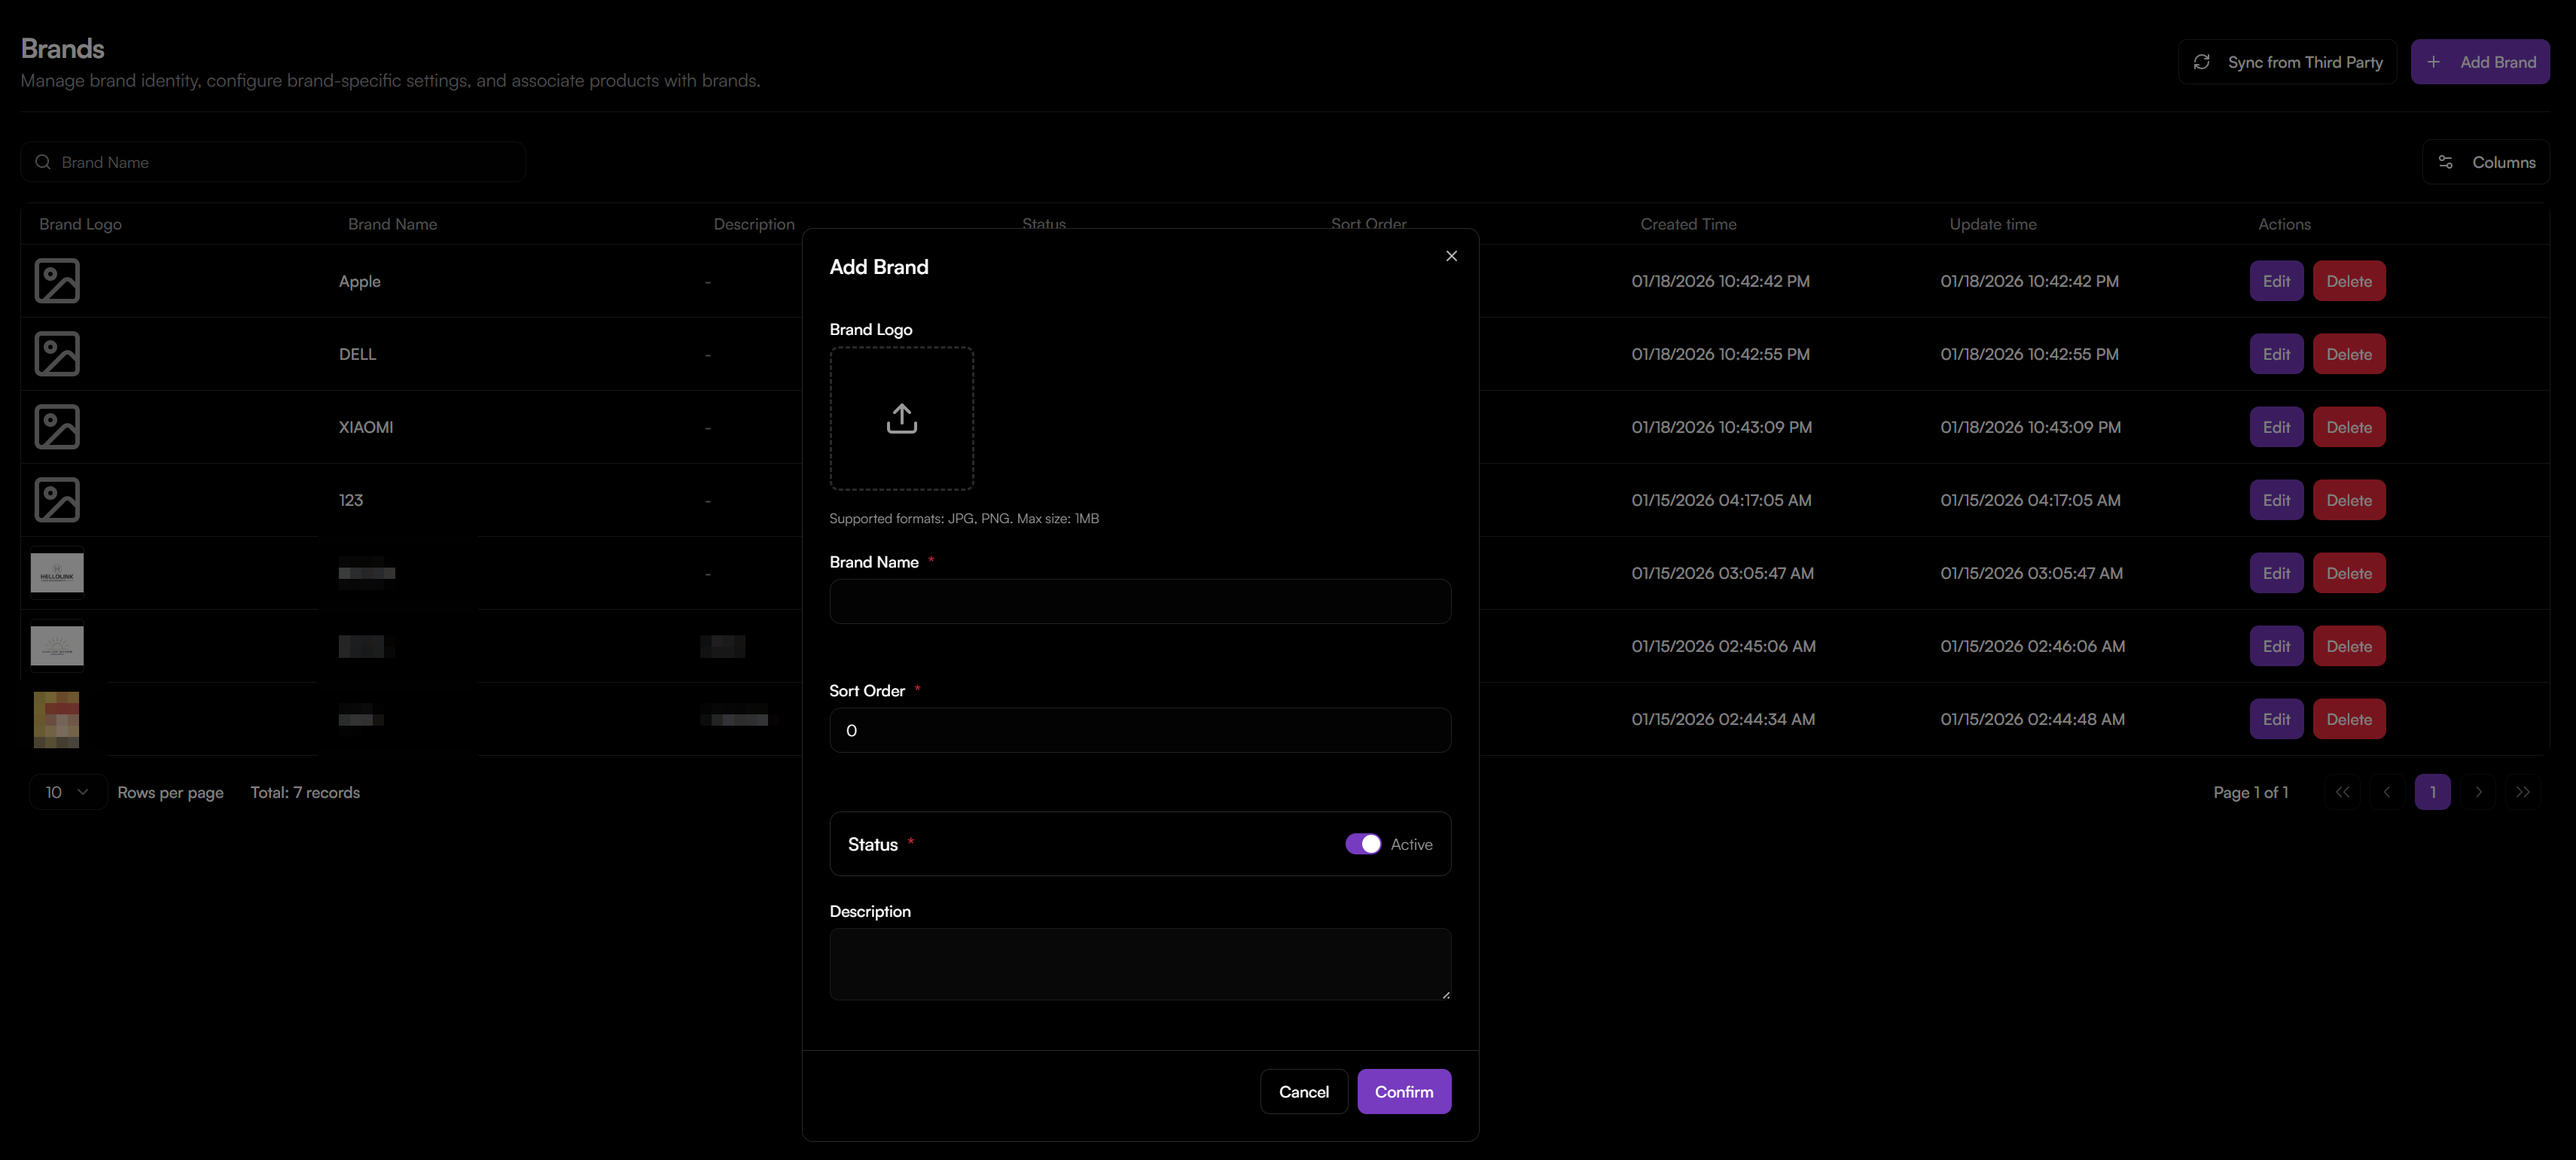Viewport: 2576px width, 1160px height.
Task: Click Cancel in the Add Brand dialog
Action: (1303, 1091)
